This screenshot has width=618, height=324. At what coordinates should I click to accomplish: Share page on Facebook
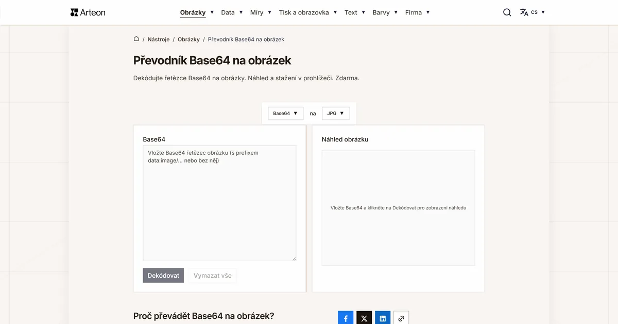click(x=346, y=318)
